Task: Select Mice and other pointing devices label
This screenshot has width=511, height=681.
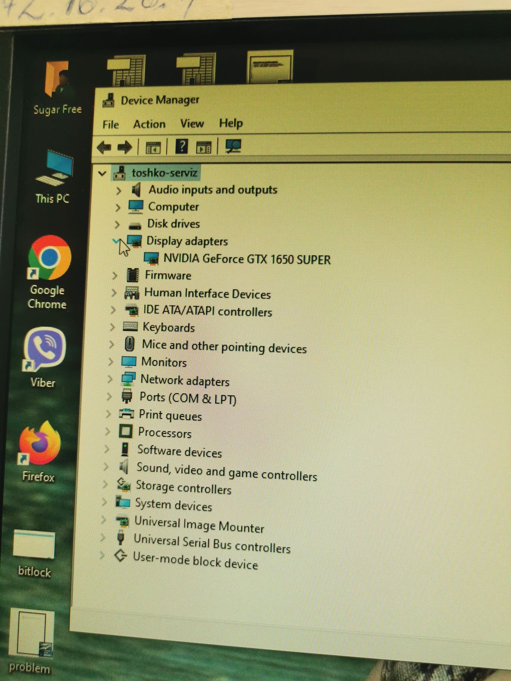Action: [x=224, y=346]
